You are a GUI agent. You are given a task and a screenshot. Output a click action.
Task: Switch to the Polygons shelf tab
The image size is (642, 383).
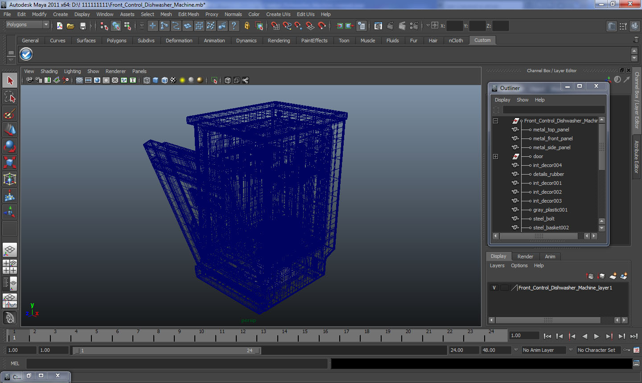click(x=116, y=41)
